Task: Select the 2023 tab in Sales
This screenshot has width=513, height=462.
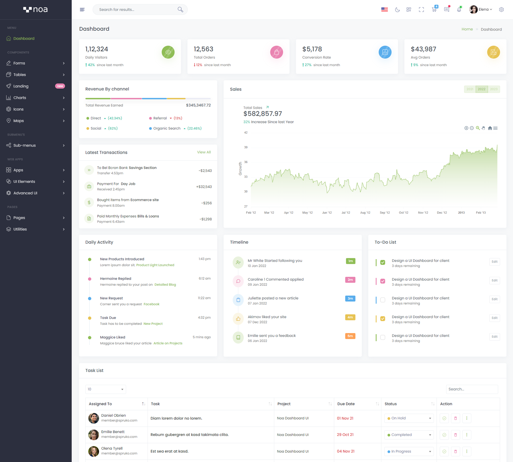Action: [x=494, y=89]
